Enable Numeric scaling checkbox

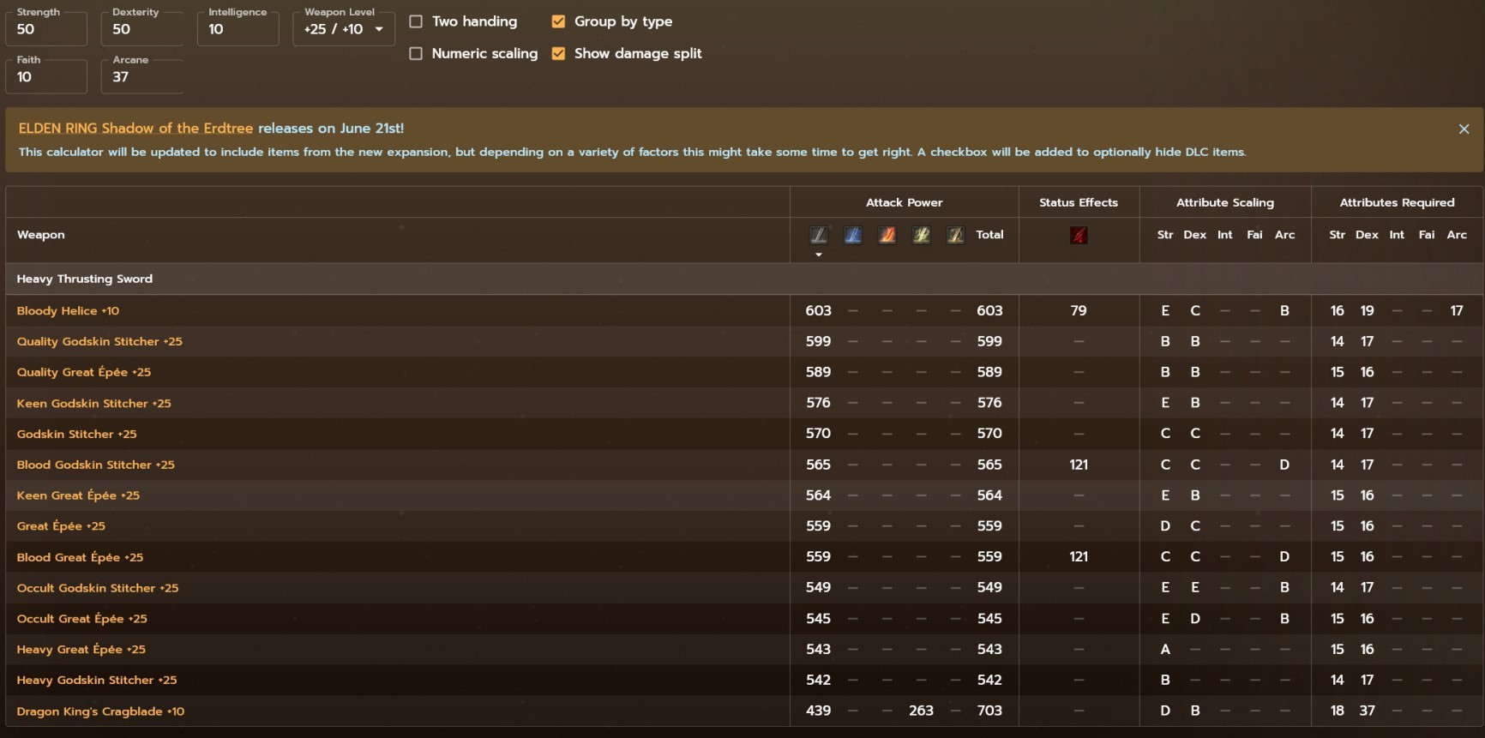(x=416, y=53)
